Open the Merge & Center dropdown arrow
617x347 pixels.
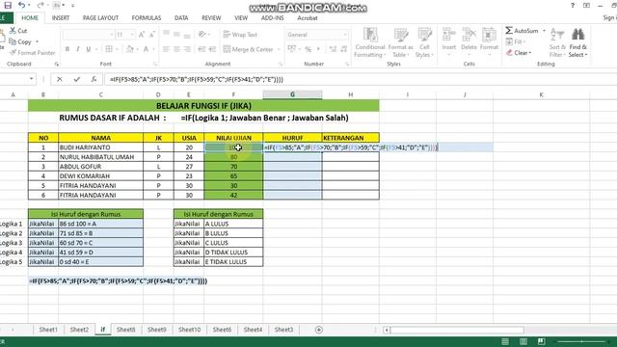coord(279,49)
